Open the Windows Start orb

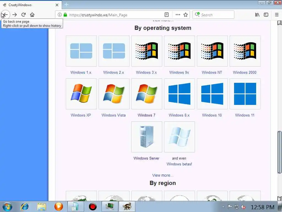(7, 207)
